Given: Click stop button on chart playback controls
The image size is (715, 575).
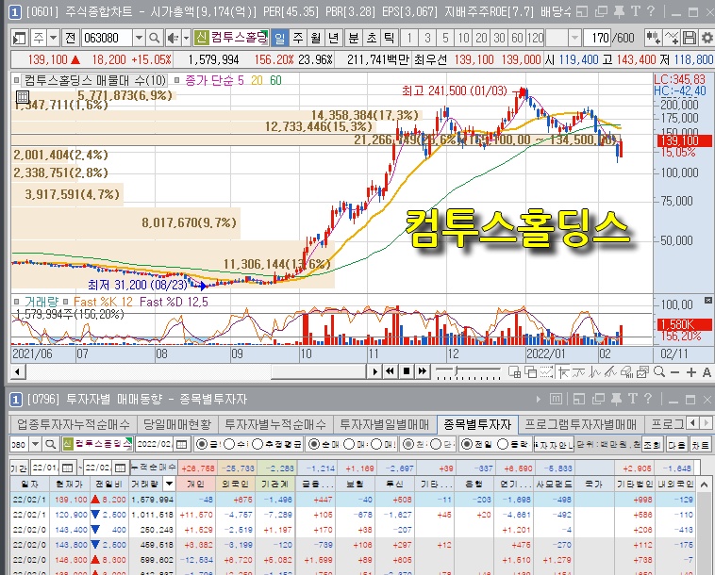Looking at the screenshot, I should (x=407, y=371).
